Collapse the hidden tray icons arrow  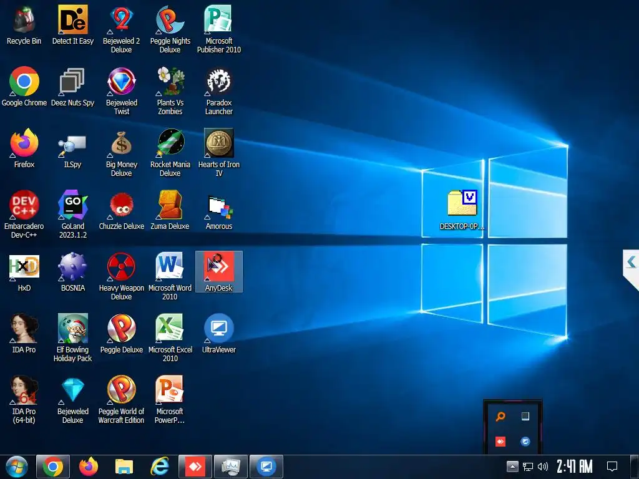(x=512, y=467)
